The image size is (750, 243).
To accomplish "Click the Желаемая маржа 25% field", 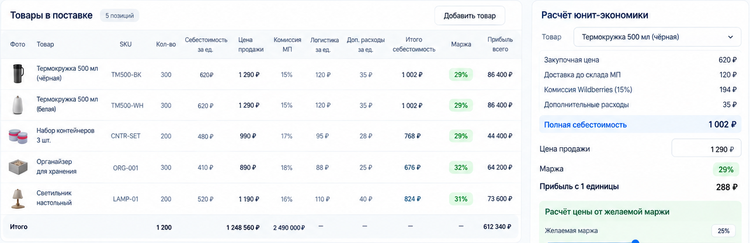I will [723, 231].
